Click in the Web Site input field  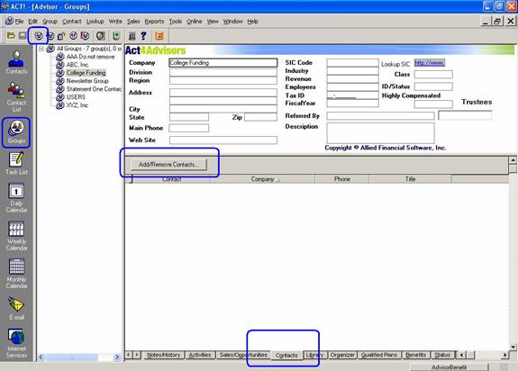(223, 140)
